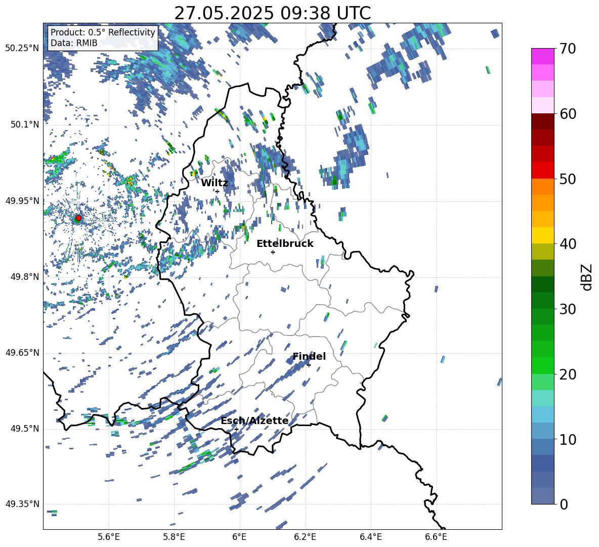The height and width of the screenshot is (547, 599).
Task: Click the 10 colorbar tick label
Action: click(x=567, y=439)
